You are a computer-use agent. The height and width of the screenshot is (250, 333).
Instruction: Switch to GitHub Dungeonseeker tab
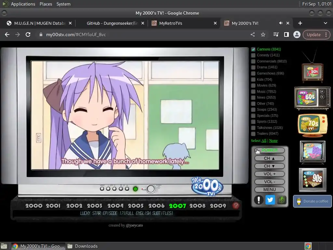pyautogui.click(x=112, y=23)
